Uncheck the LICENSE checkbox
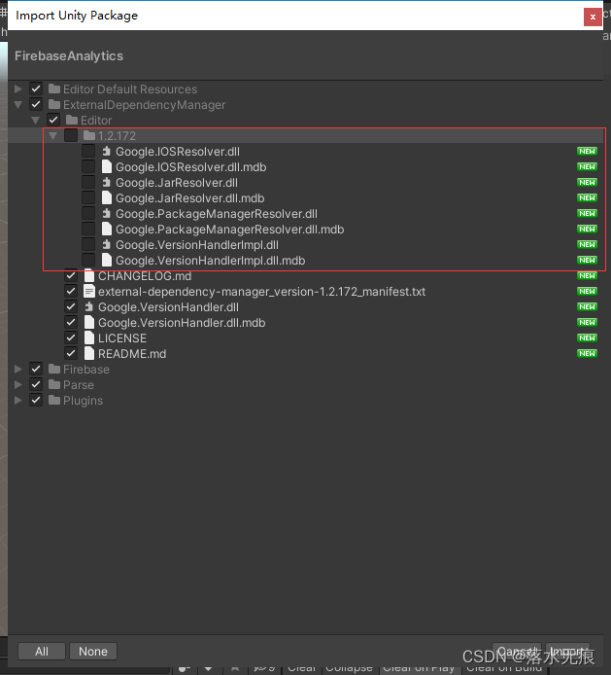 [71, 337]
